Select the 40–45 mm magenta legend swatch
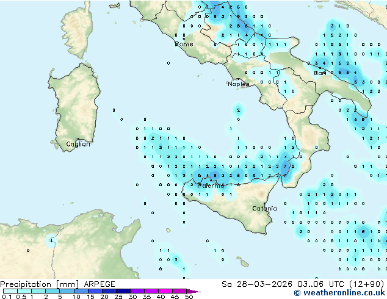 165,291
